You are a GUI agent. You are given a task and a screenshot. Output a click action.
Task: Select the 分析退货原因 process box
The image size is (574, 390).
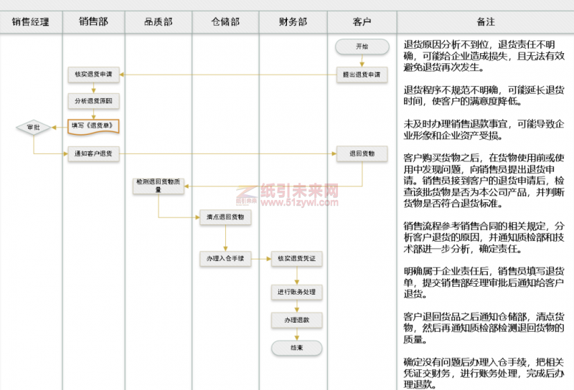[x=94, y=101]
